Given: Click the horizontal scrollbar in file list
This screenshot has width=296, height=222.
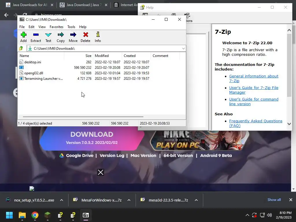Looking at the screenshot, I should click(x=83, y=117).
